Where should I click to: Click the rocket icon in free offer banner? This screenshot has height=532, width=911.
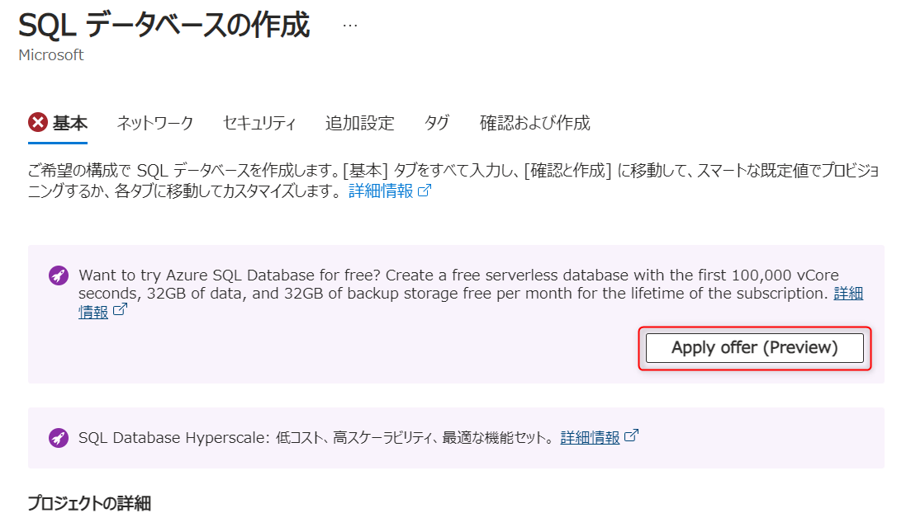tap(59, 275)
